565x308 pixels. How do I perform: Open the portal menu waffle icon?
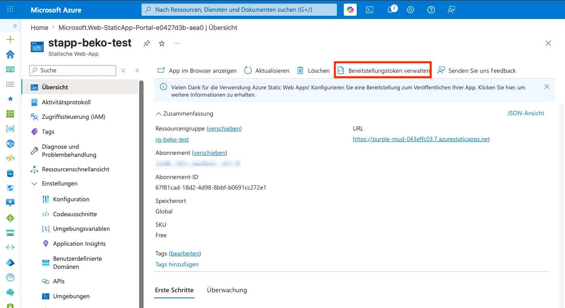11,10
